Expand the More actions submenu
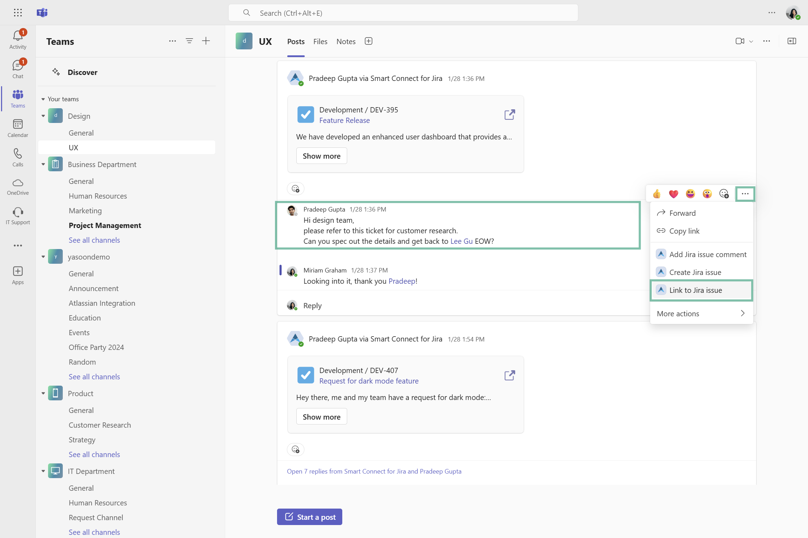Image resolution: width=808 pixels, height=538 pixels. pos(702,313)
